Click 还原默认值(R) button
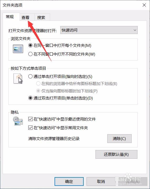The height and width of the screenshot is (189, 150). [116, 155]
